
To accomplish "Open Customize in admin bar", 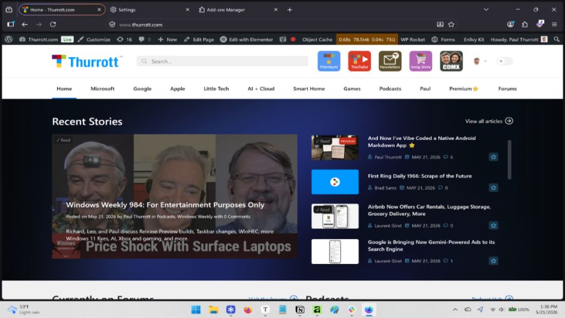I will (x=94, y=40).
